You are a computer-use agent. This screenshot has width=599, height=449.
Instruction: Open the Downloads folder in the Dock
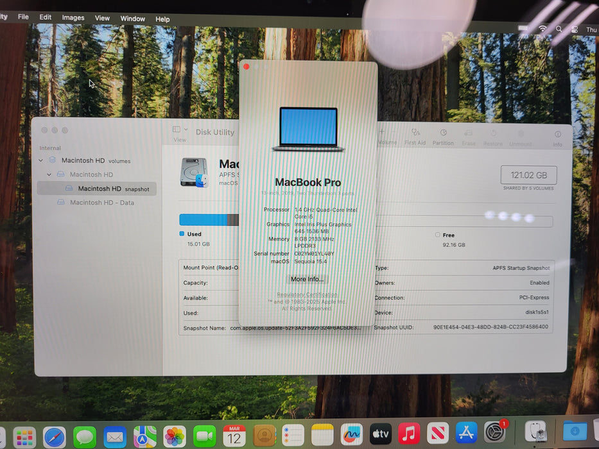pyautogui.click(x=575, y=431)
